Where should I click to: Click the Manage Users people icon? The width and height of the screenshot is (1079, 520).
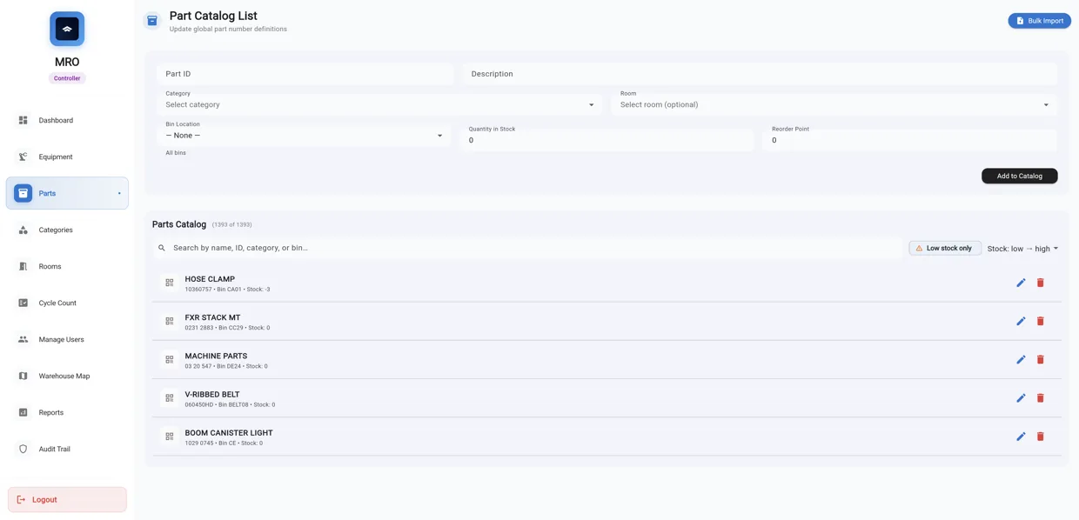pos(23,339)
